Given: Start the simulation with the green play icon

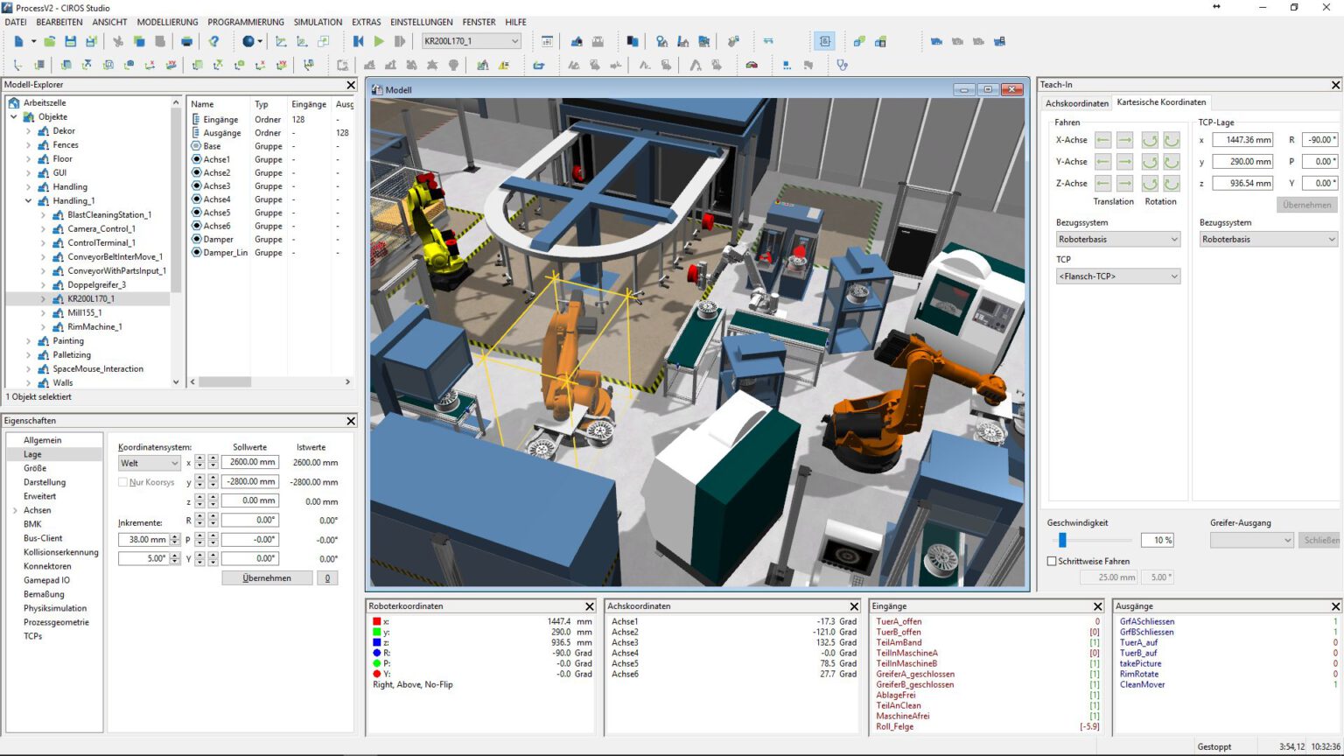Looking at the screenshot, I should pos(379,41).
